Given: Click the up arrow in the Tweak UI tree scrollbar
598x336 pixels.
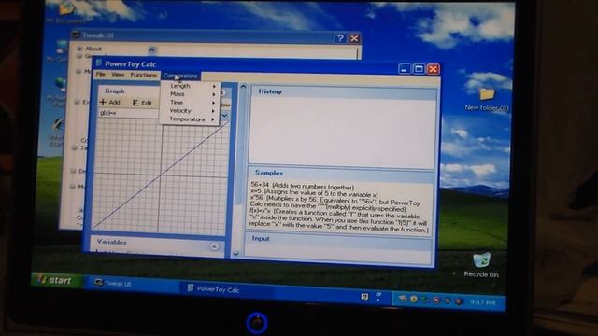Looking at the screenshot, I should pyautogui.click(x=151, y=49).
